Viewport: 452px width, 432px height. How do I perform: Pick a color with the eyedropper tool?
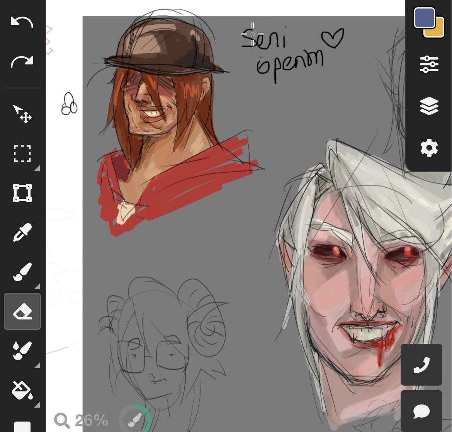22,232
